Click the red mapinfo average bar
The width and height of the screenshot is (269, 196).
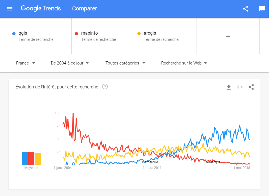(31, 159)
